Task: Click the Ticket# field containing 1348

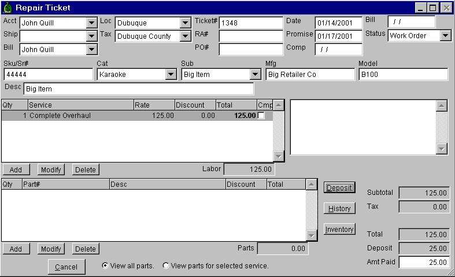Action: [x=250, y=23]
